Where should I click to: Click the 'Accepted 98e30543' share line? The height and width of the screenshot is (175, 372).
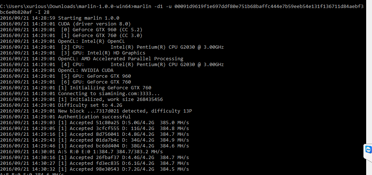click(x=95, y=169)
